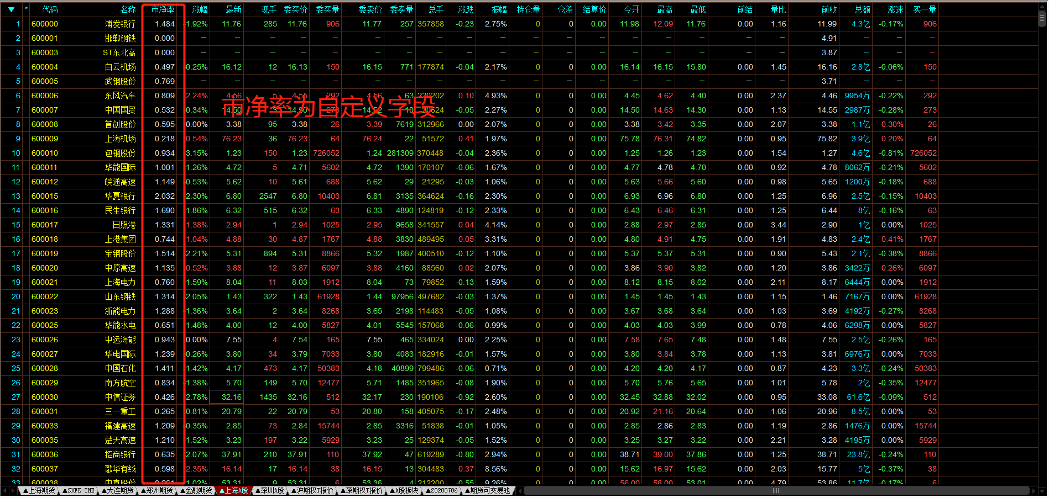Switch to the 20200706 tab
Screen dimensions: 1049x498
click(x=442, y=490)
